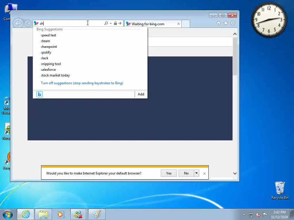Choose the 'spotify' suggestion

[90, 52]
